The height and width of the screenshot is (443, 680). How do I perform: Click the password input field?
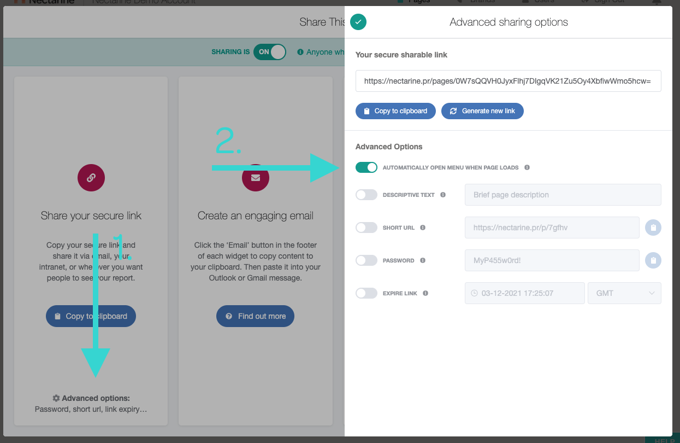[552, 260]
